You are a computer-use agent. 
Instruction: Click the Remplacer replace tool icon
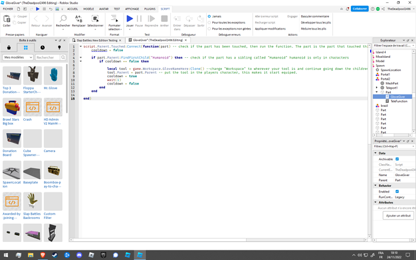coord(79,20)
